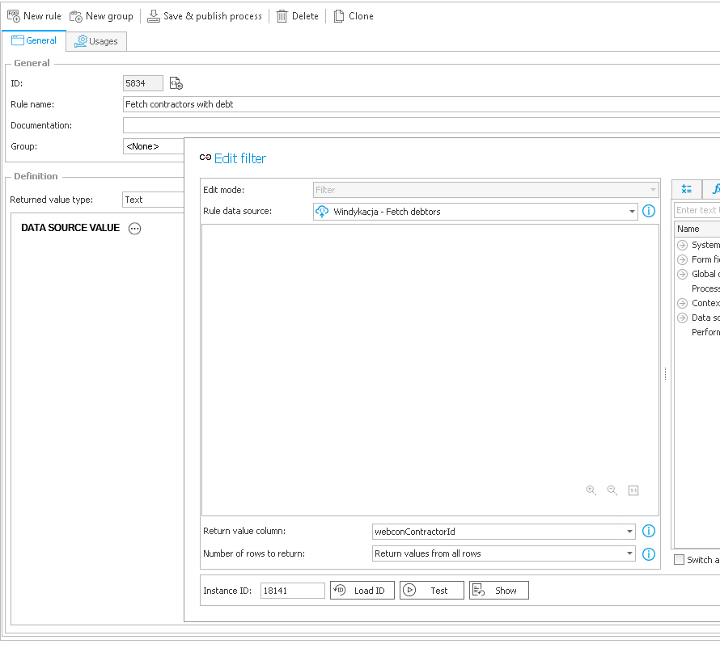Click the Load ID button

362,591
